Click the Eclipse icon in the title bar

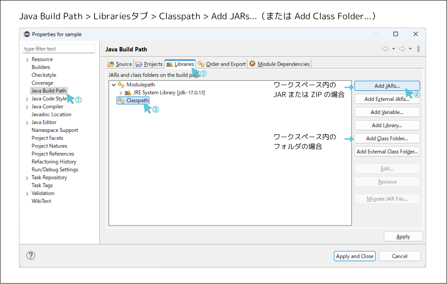(x=27, y=34)
